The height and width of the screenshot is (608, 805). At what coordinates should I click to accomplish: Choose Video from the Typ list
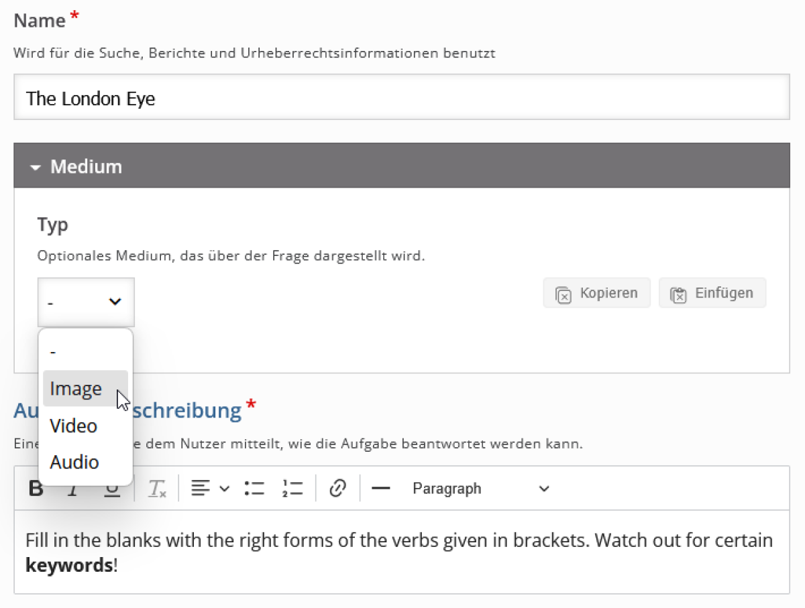tap(74, 426)
